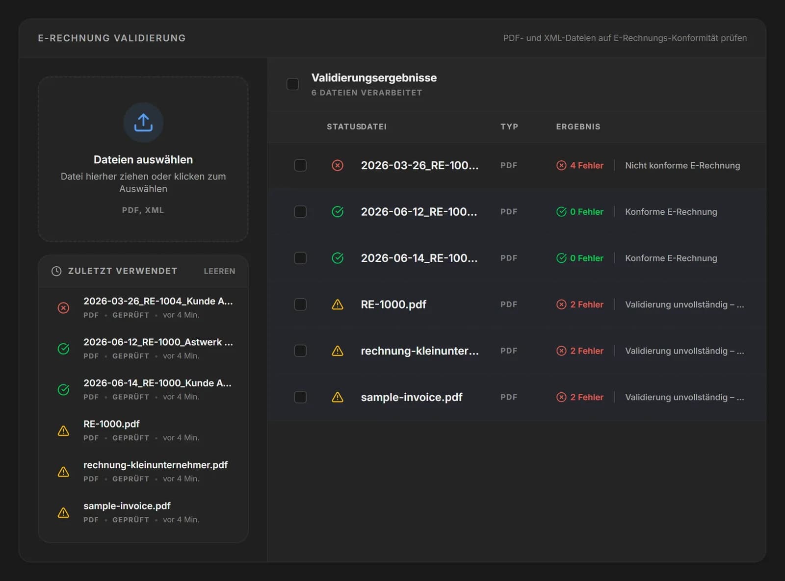Click green check icon of 2026-06-14_RE-1000_Kunde recent item
Image resolution: width=785 pixels, height=581 pixels.
click(x=63, y=390)
